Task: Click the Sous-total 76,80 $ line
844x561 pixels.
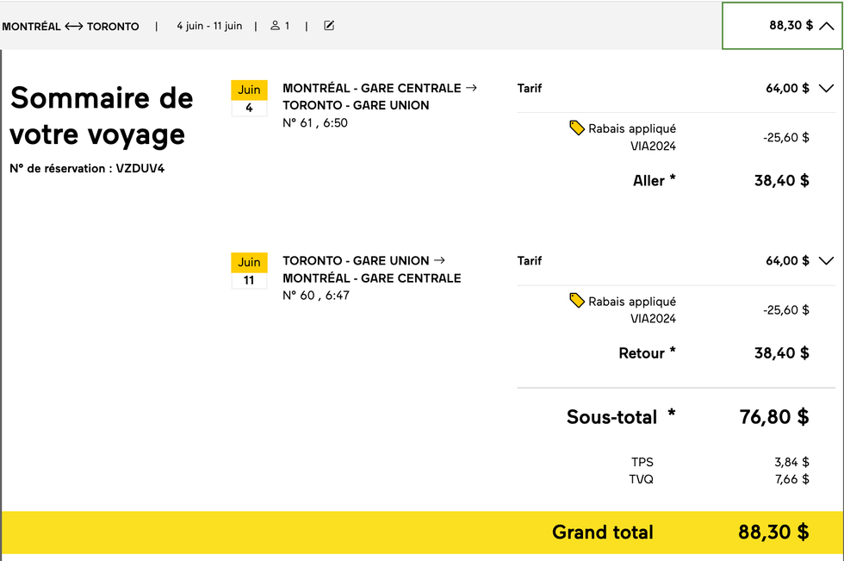Action: pos(680,417)
